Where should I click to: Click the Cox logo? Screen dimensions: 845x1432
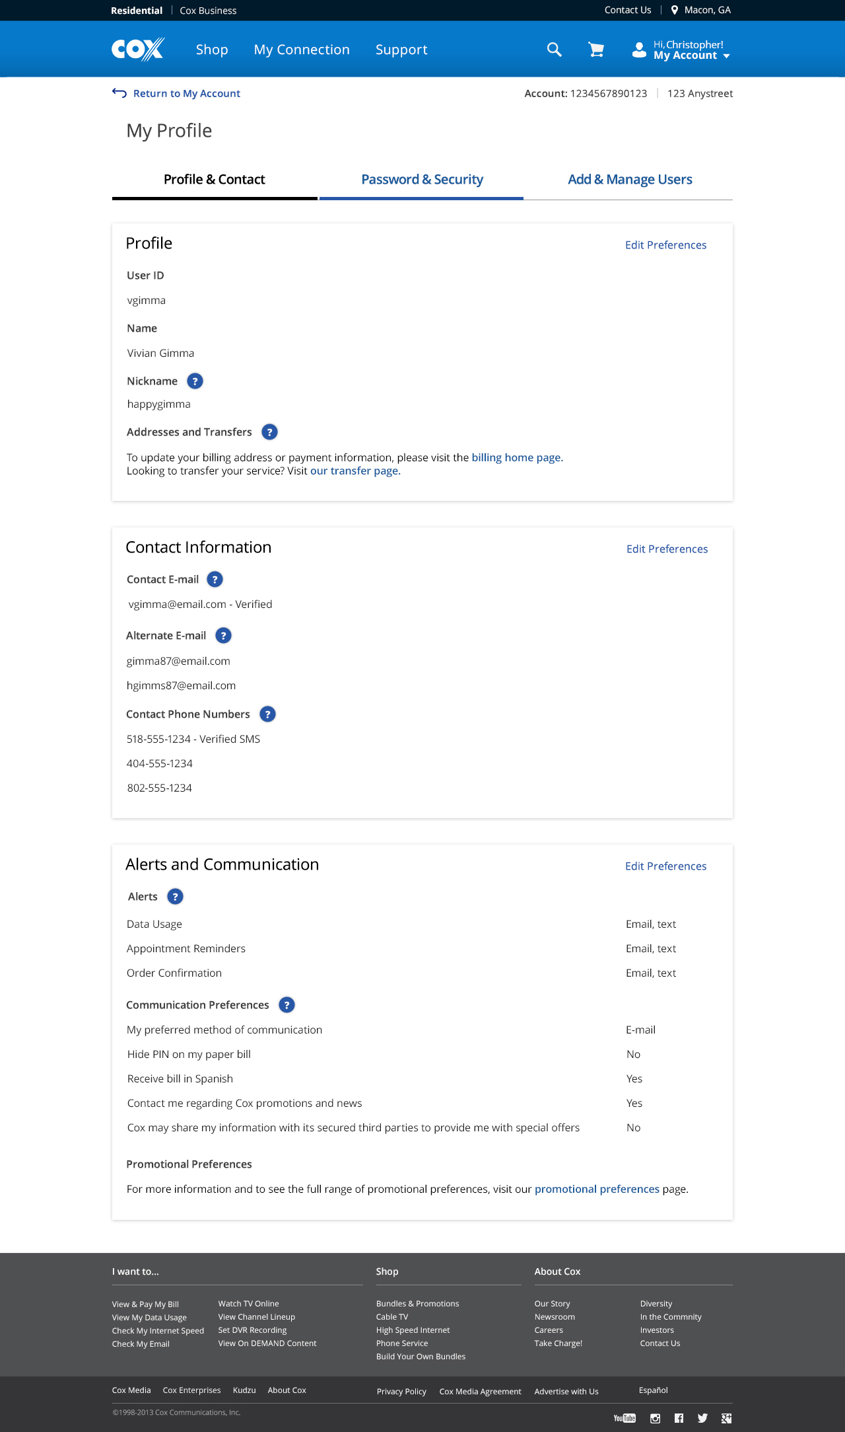click(138, 50)
